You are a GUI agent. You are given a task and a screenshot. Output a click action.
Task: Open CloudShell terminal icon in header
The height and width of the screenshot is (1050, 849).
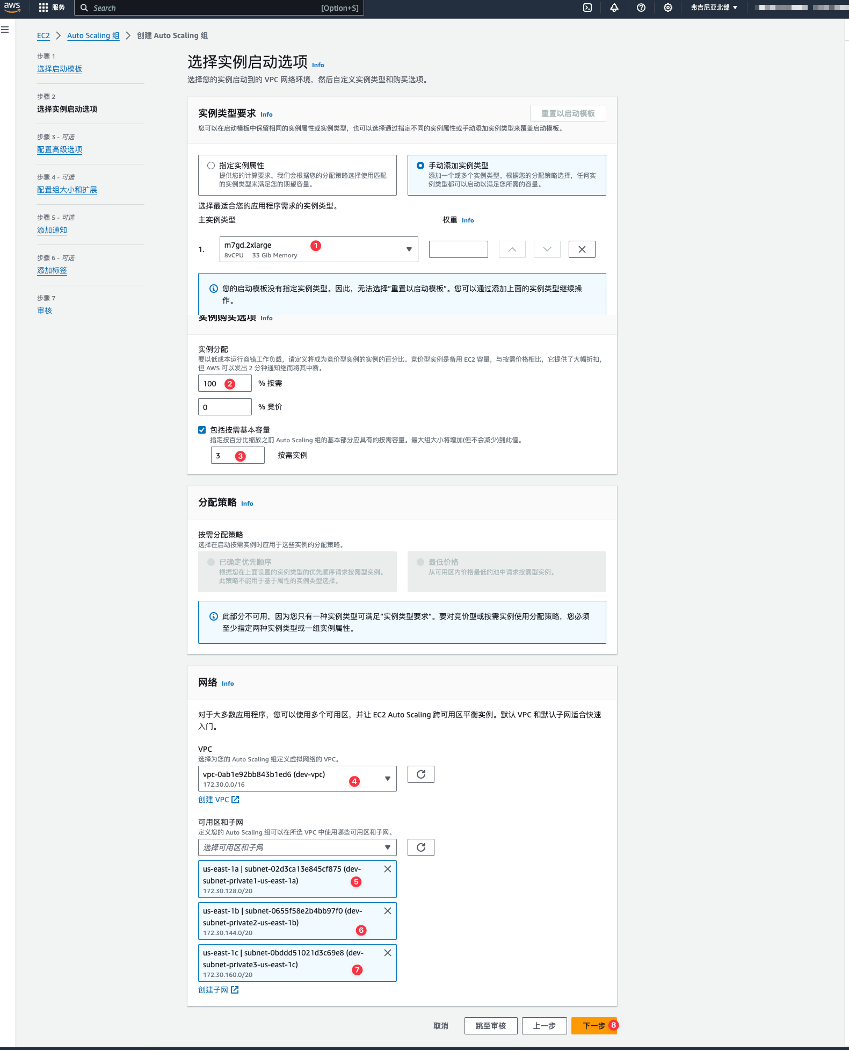click(587, 8)
